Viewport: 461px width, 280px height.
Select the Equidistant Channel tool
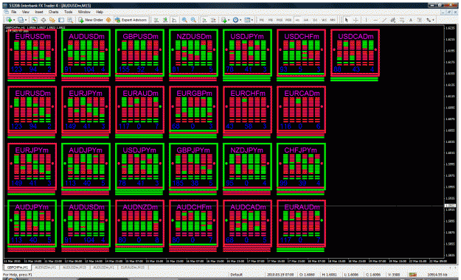[393, 20]
